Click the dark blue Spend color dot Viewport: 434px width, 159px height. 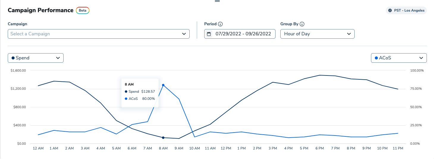coord(13,58)
